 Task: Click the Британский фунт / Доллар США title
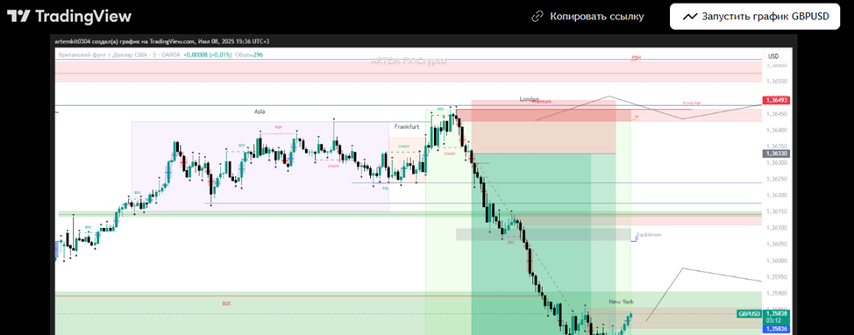coord(104,55)
